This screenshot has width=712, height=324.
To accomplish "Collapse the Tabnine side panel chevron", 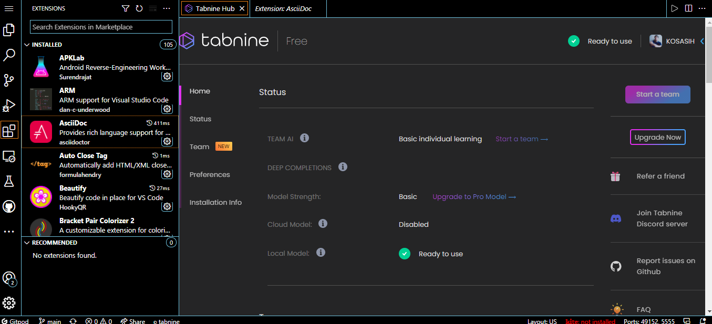I will [702, 41].
